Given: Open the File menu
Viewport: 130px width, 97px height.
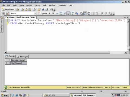Looking at the screenshot, I should coord(3,5).
